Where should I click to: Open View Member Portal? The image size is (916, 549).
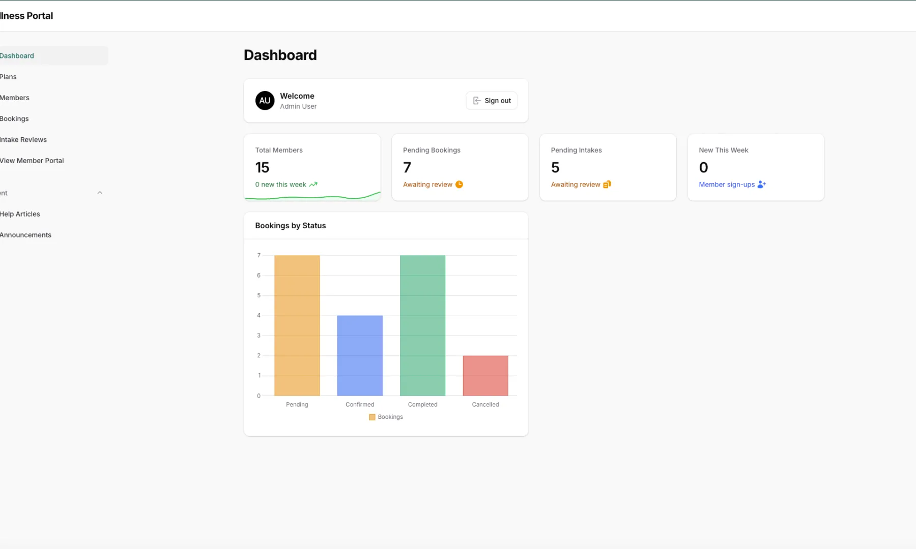[x=32, y=160]
